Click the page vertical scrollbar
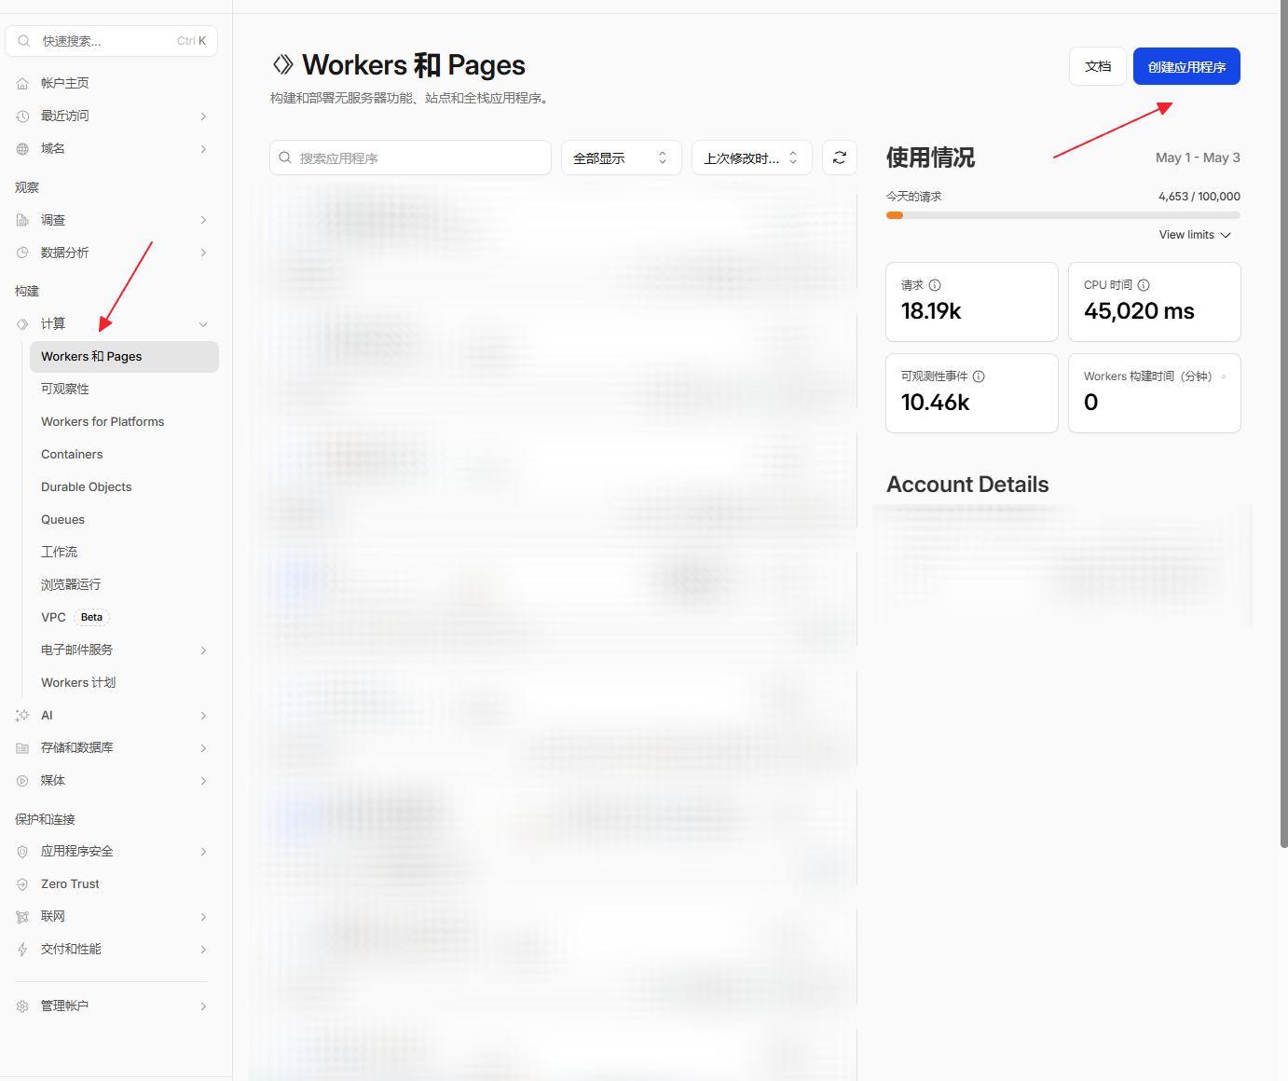The height and width of the screenshot is (1081, 1288). [1283, 424]
